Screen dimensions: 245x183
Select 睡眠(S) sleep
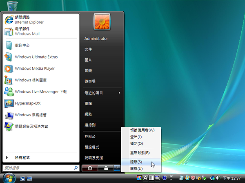[x=141, y=162]
